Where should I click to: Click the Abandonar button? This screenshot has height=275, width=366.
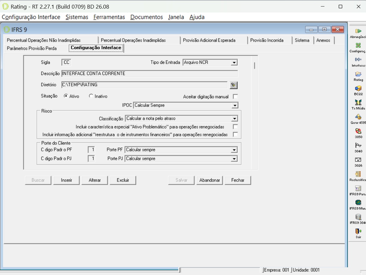[209, 180]
